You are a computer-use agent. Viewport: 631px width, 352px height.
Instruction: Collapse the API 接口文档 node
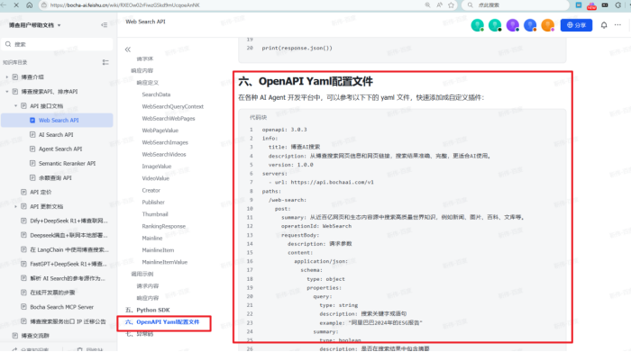click(15, 106)
